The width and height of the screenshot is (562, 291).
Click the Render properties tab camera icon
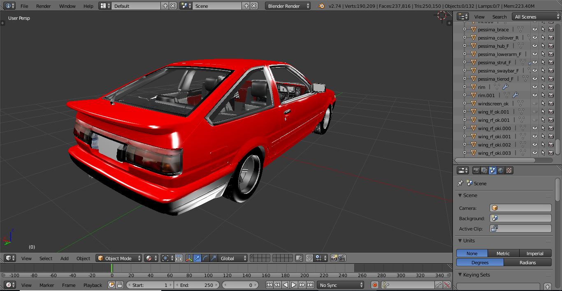[x=476, y=170]
